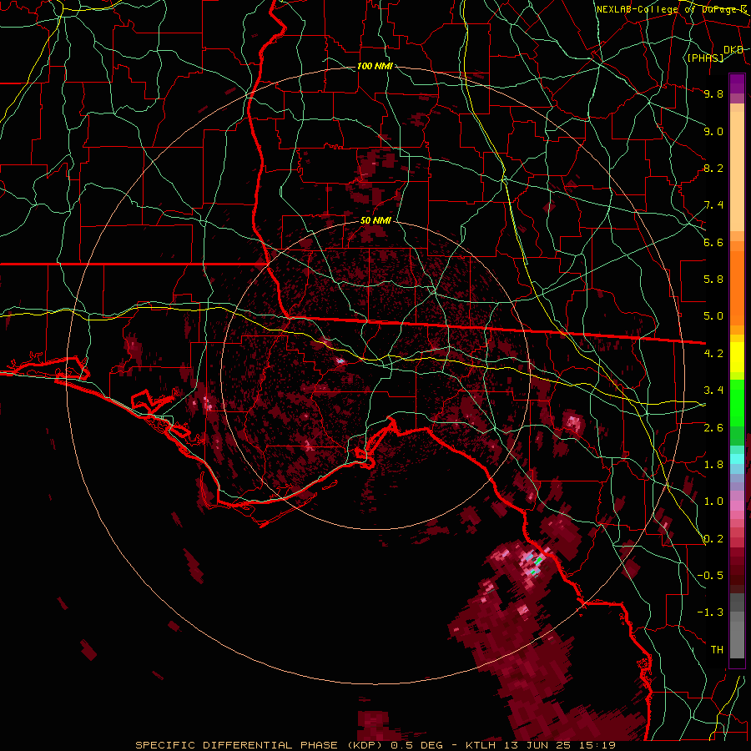Click the [PHAS] units label
Image resolution: width=751 pixels, height=751 pixels.
(x=706, y=58)
